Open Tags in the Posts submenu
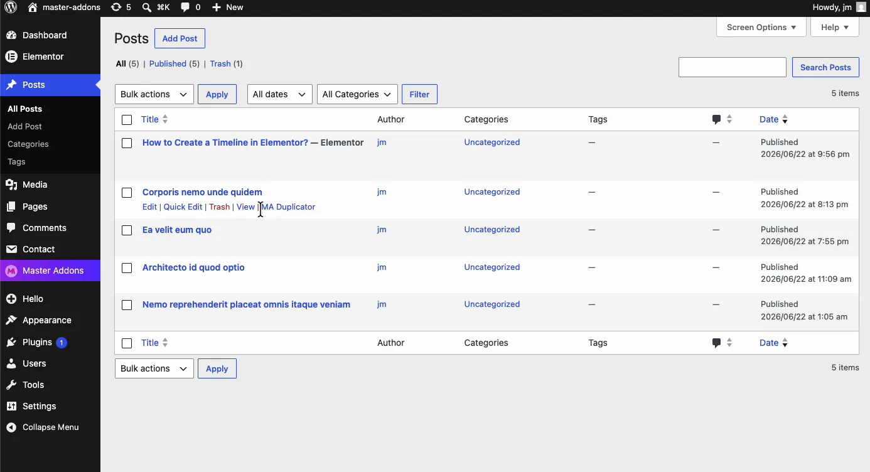Viewport: 870px width, 472px height. pos(16,161)
